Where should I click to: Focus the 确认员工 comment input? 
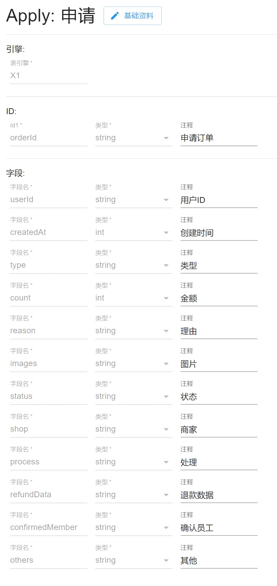tap(219, 528)
